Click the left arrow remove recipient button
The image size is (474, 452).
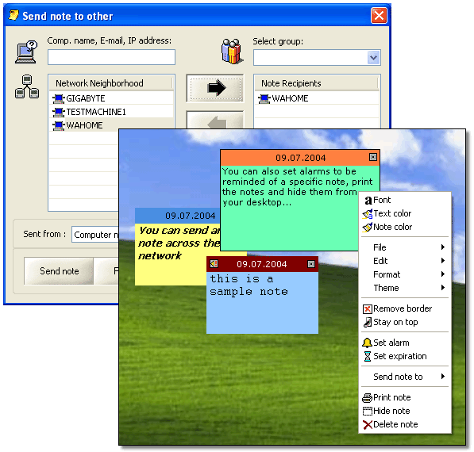pyautogui.click(x=215, y=121)
